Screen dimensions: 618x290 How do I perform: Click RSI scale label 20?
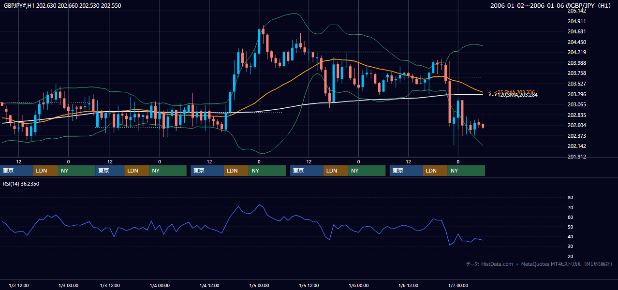(570, 257)
